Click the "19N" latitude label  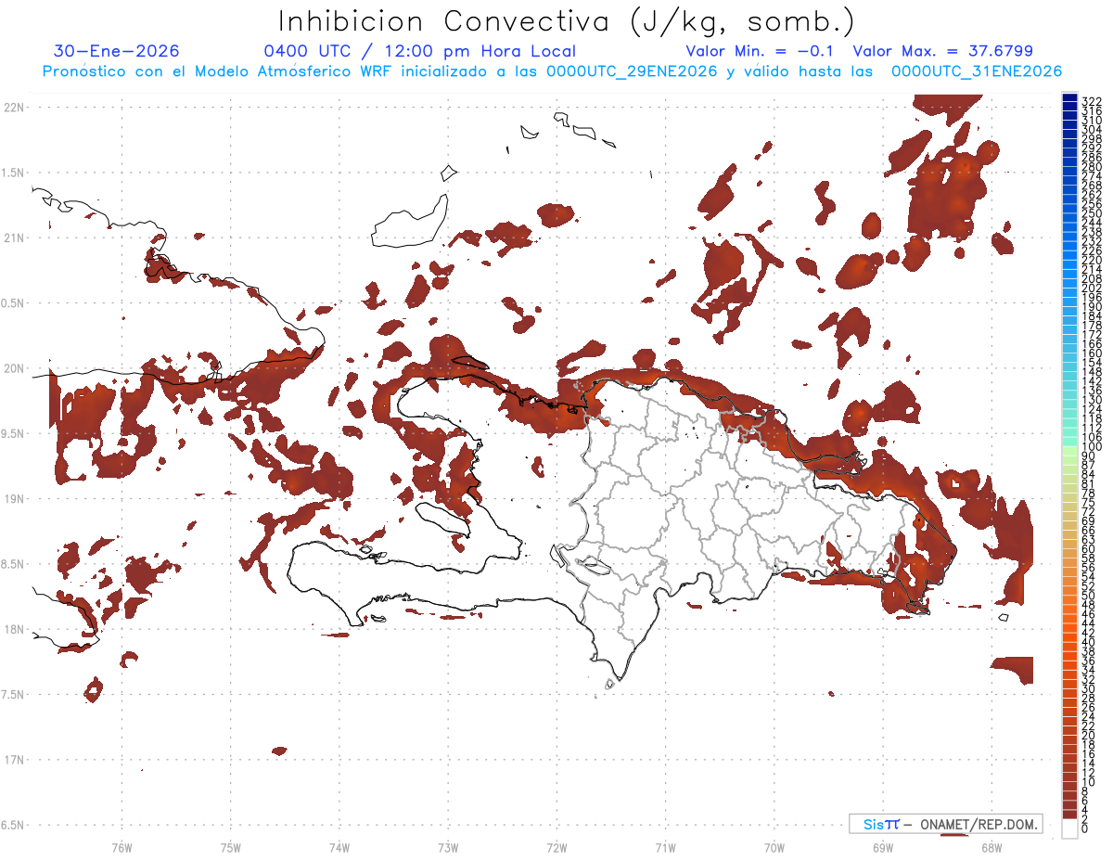point(14,498)
